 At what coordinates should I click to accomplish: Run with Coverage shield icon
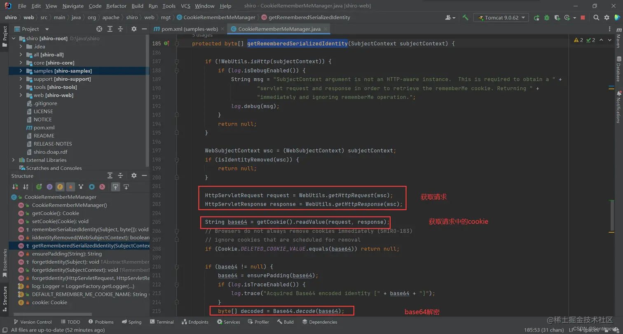[557, 18]
